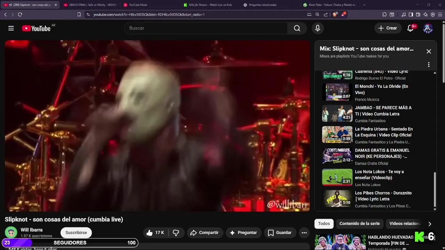Click the Crear button
445x250 pixels.
(x=388, y=28)
